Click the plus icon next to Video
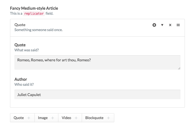 click(x=76, y=118)
